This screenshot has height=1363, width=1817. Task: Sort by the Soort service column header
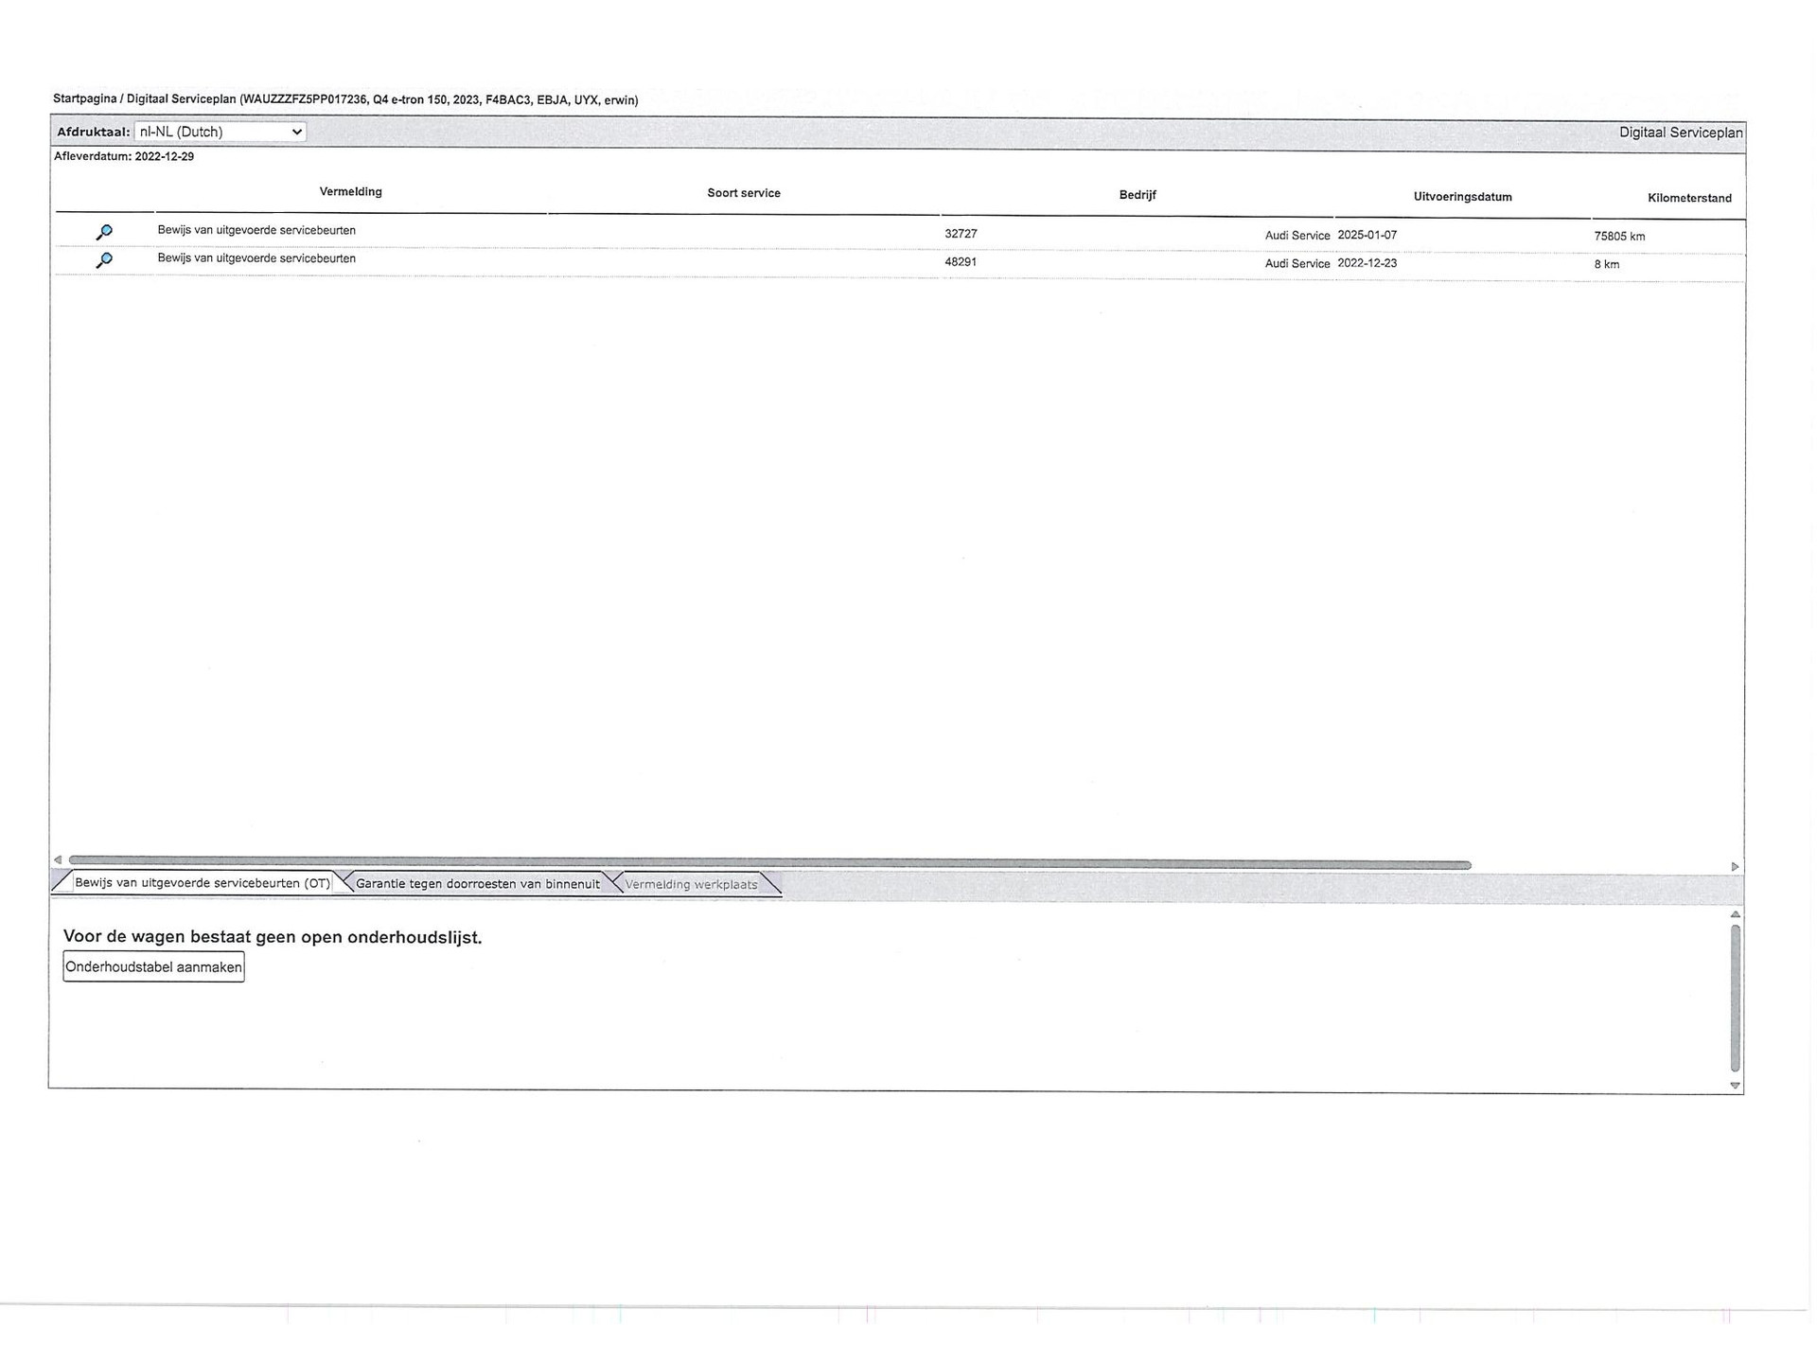(743, 193)
